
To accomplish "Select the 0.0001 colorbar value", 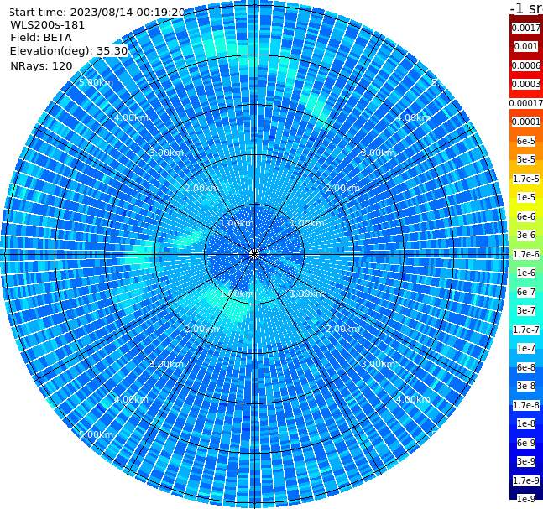I will coord(526,122).
